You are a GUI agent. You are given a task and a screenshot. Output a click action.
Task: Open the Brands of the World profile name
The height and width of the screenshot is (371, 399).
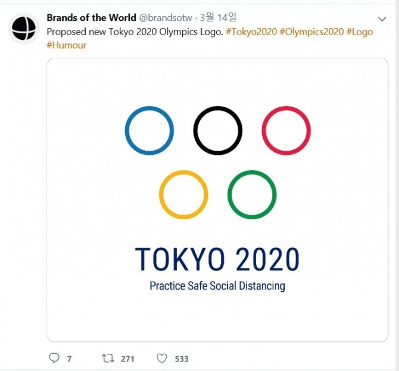pyautogui.click(x=91, y=18)
